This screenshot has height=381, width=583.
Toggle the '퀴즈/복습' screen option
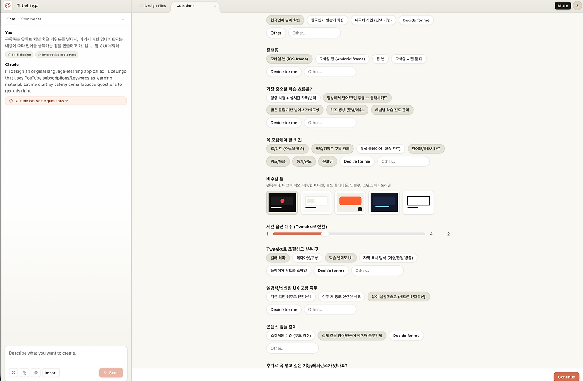(278, 161)
